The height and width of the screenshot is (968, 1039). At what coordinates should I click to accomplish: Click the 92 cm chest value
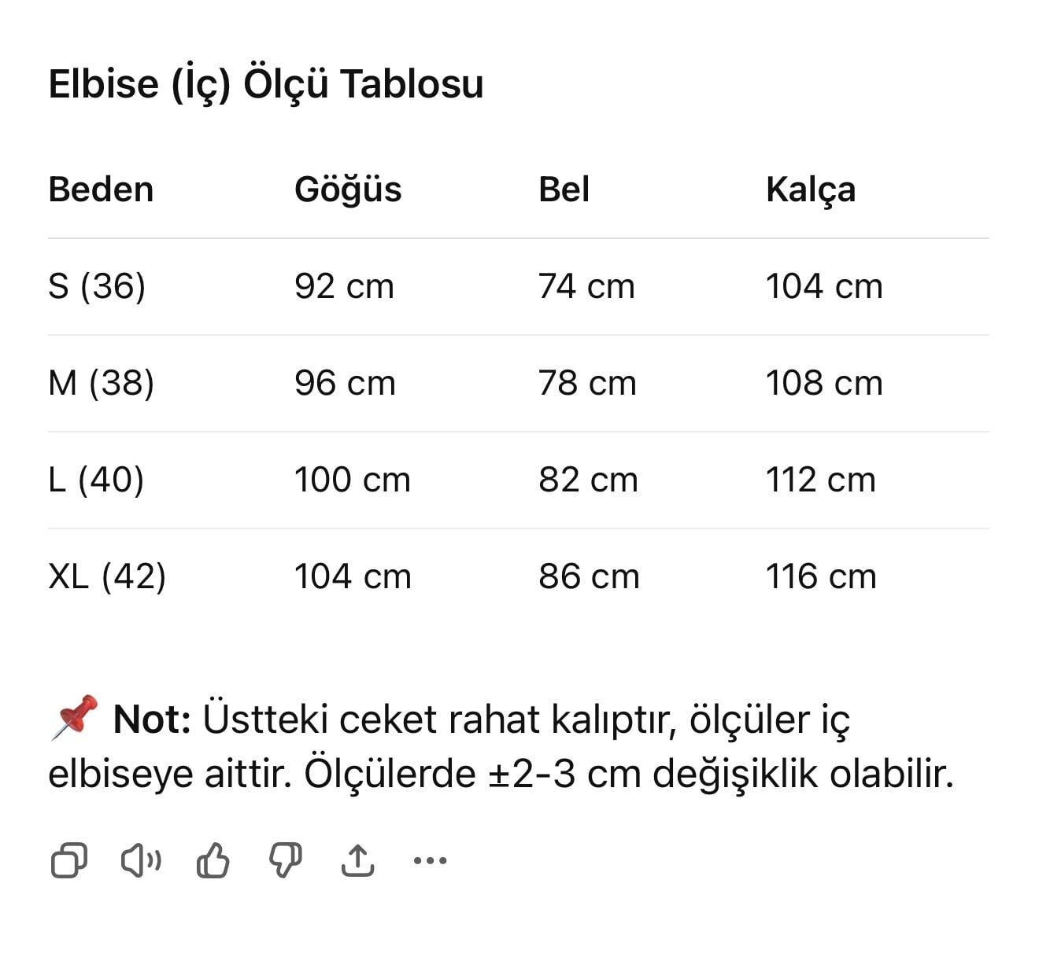click(x=344, y=286)
